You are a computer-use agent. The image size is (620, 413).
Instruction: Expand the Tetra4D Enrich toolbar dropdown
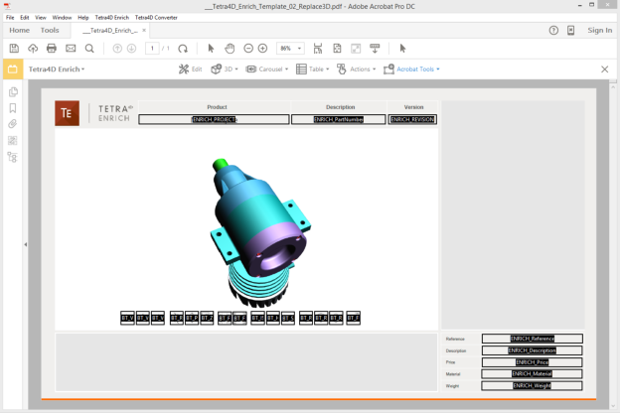pos(57,69)
